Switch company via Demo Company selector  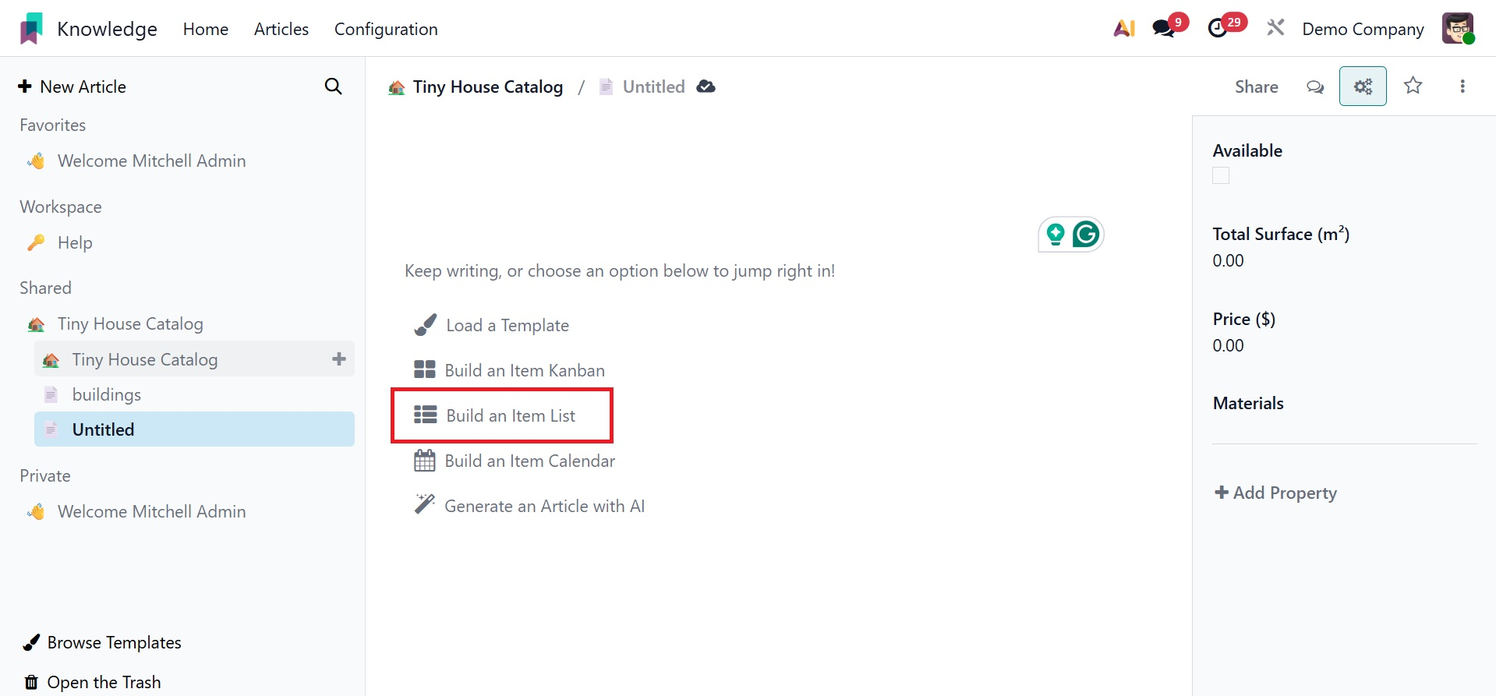click(x=1363, y=29)
